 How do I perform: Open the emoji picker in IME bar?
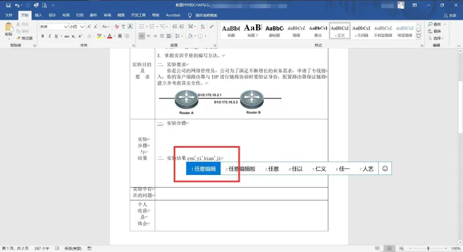point(385,169)
